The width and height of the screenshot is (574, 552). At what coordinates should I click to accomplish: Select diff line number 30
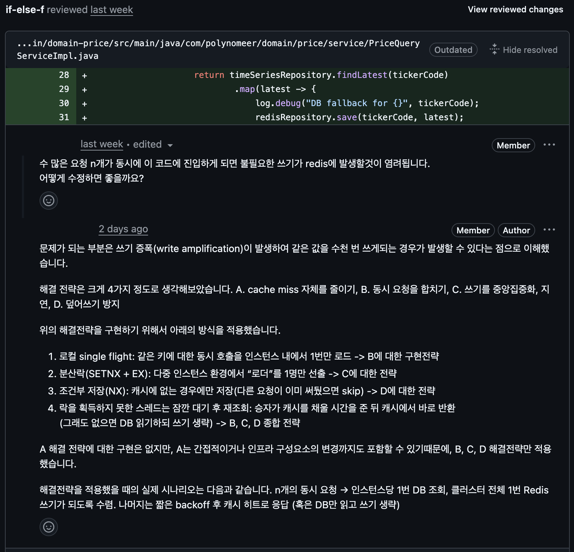64,103
